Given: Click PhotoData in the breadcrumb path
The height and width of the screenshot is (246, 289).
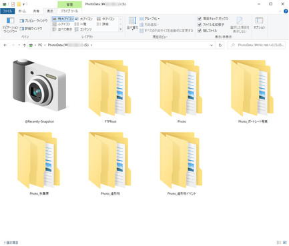Looking at the screenshot, I should coord(68,45).
